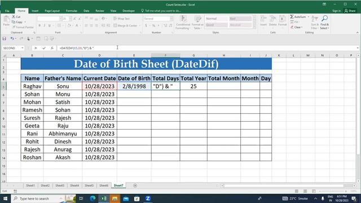The image size is (361, 203).
Task: Toggle Merge & Center
Action: click(125, 25)
